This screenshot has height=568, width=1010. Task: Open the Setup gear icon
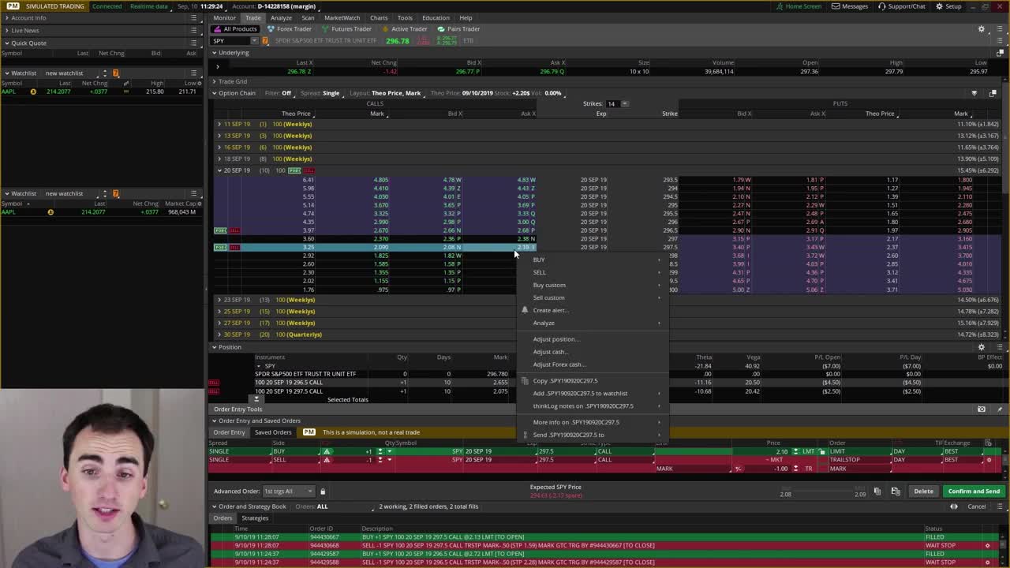(939, 6)
